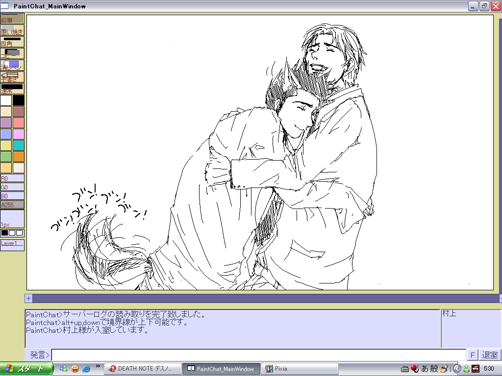Select the 鉛筆 pencil tool

click(12, 19)
